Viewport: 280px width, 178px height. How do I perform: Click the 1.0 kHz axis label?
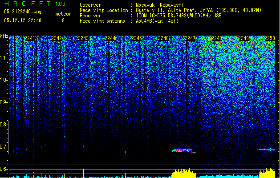(x=4, y=80)
